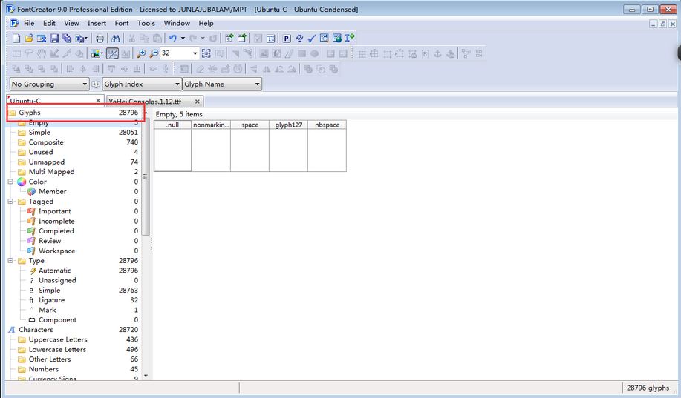Collapse the Tagged tree node
Viewport: 681px width, 398px height.
[x=10, y=202]
